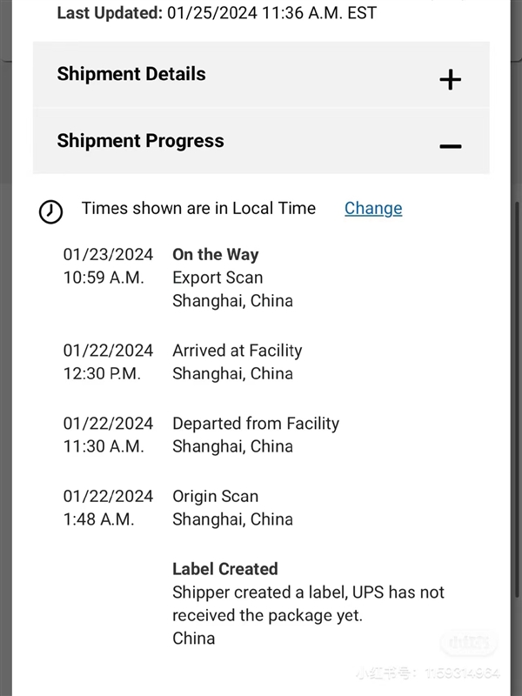Expand Shipment Details with the plus icon
The image size is (522, 696).
coord(450,80)
